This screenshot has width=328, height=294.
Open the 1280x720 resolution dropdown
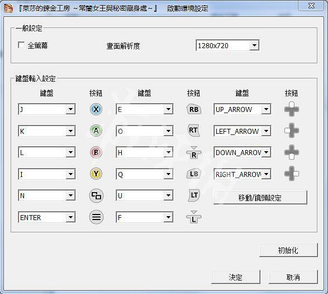tap(227, 45)
